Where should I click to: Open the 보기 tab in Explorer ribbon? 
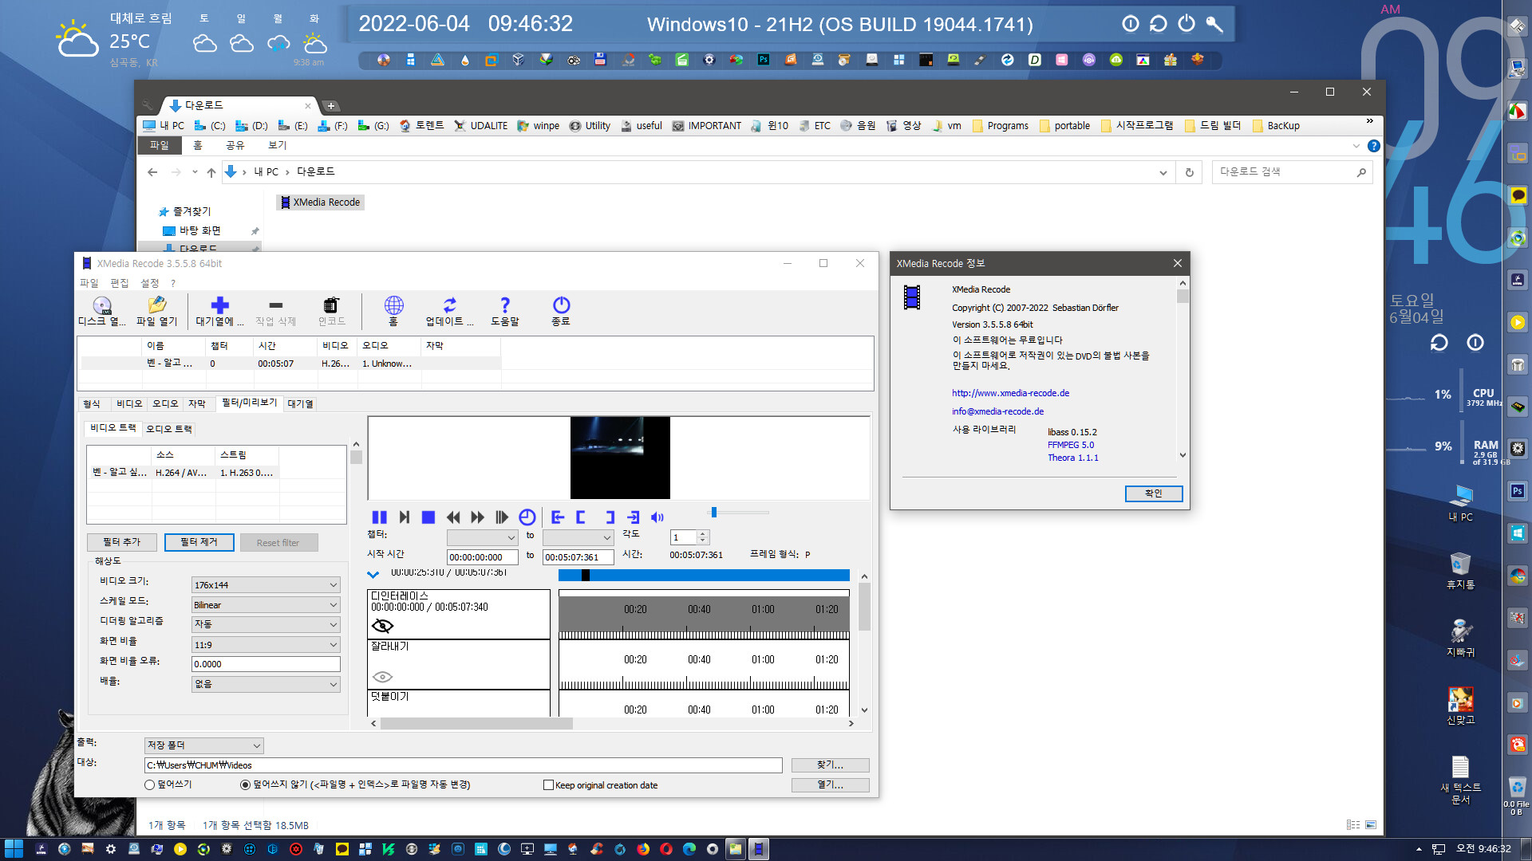click(277, 145)
